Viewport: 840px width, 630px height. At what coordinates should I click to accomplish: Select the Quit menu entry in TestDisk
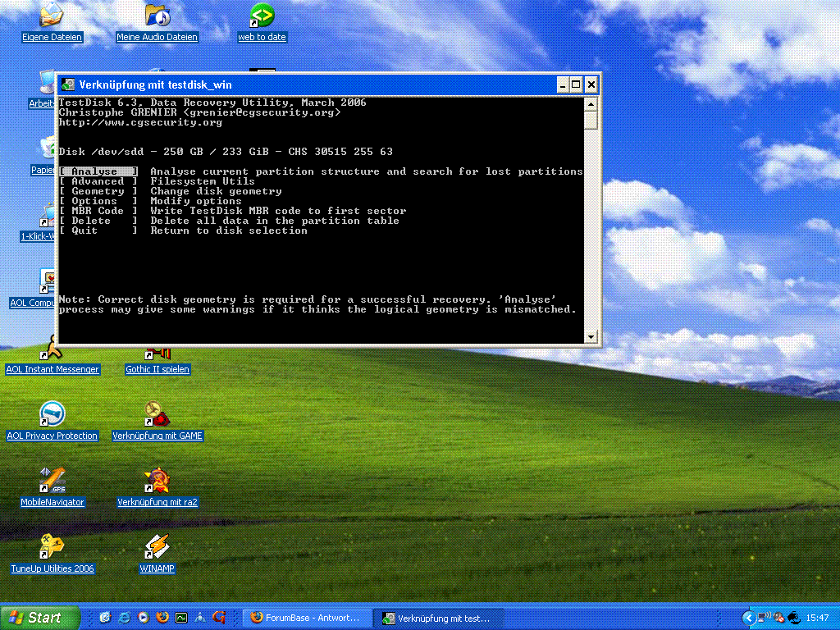[x=98, y=231]
